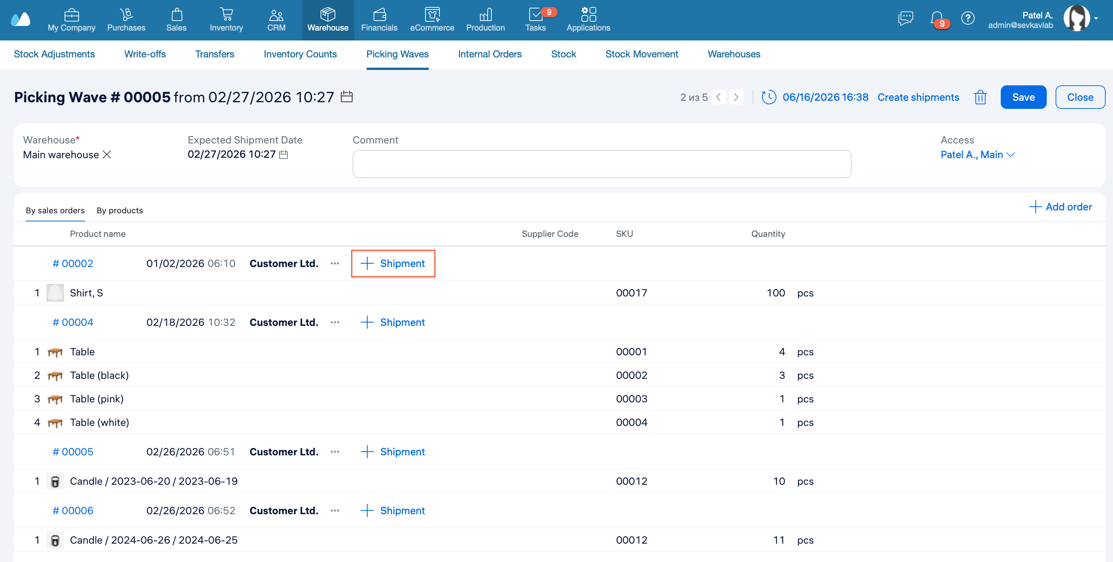
Task: Open the Stock Adjustments tab
Action: 54,54
